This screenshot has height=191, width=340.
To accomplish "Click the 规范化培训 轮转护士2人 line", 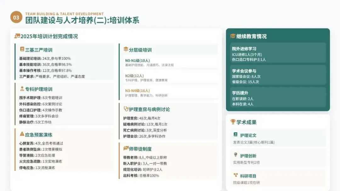I will tap(143, 170).
